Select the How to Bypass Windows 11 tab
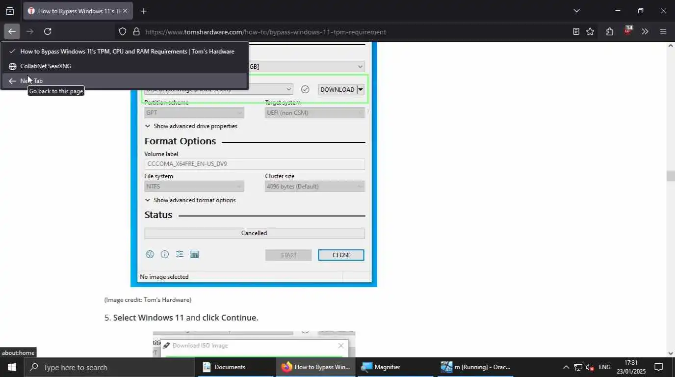 (78, 11)
